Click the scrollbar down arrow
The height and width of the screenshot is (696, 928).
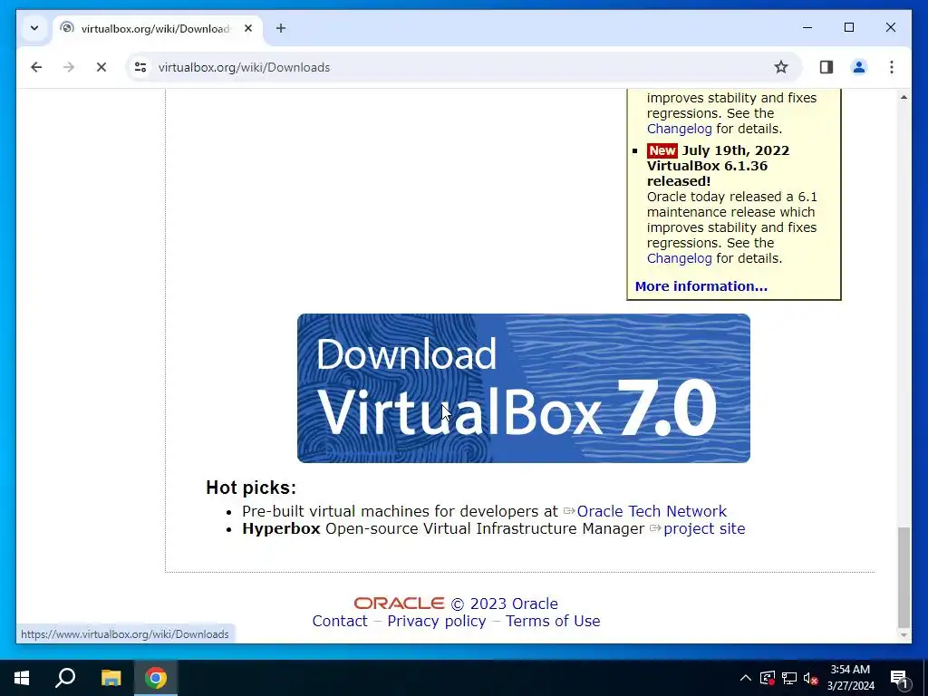click(904, 635)
